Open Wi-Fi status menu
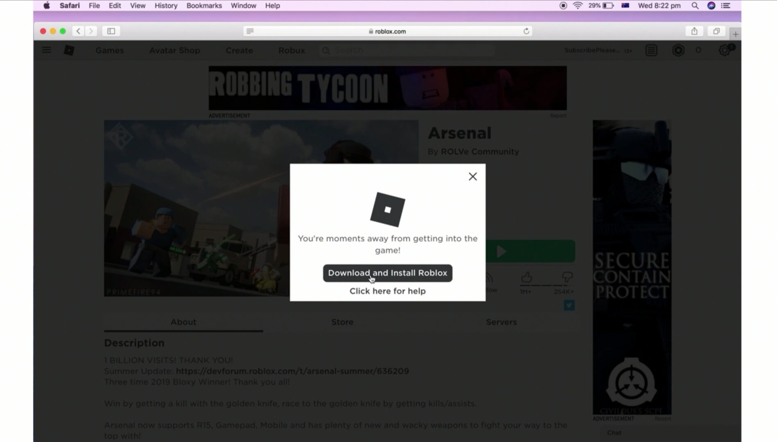 [x=577, y=6]
